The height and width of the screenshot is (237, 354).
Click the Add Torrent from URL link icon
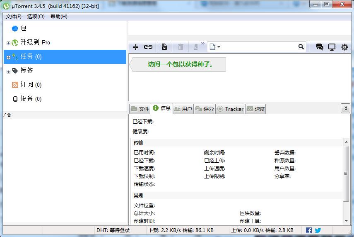pos(148,47)
